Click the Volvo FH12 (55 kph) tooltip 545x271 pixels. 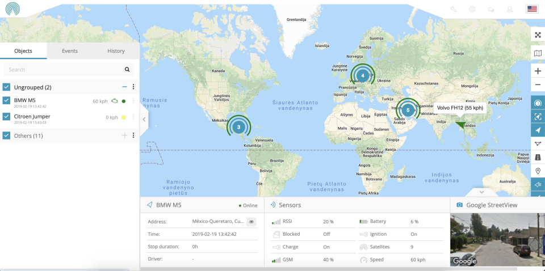pyautogui.click(x=460, y=108)
